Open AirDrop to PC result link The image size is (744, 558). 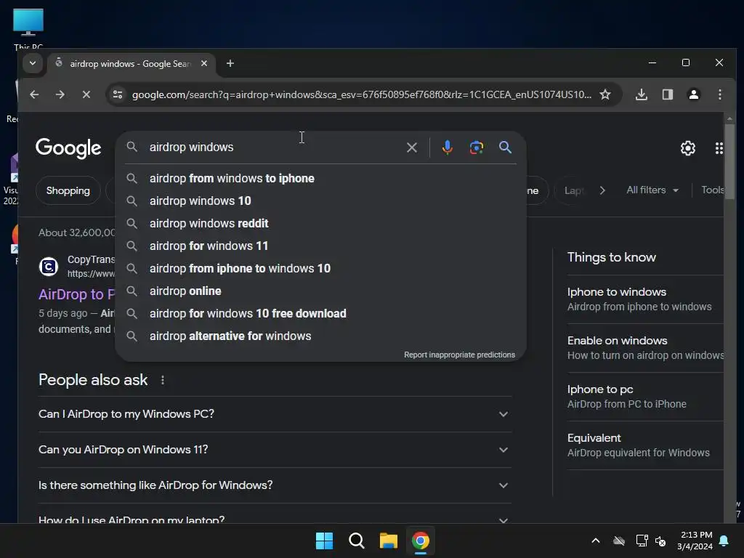coord(77,294)
